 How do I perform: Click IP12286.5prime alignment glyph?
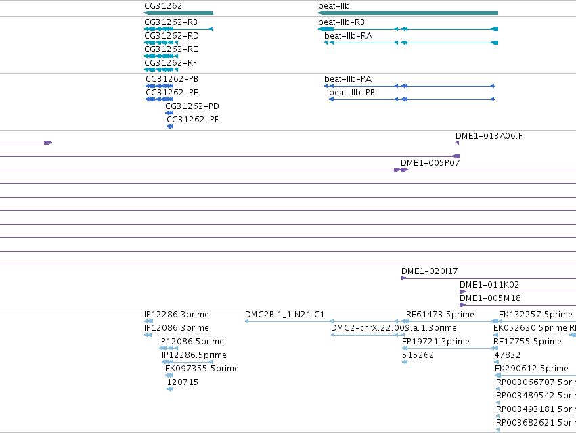point(187,362)
